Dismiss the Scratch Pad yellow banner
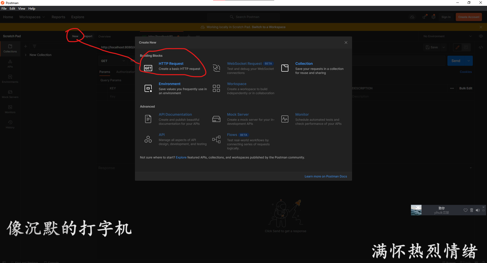 (x=481, y=27)
